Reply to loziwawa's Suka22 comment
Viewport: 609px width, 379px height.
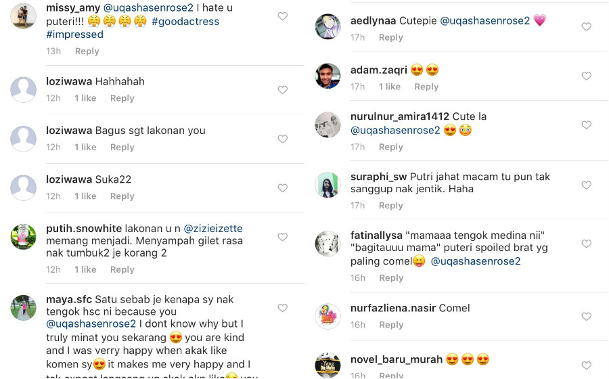(122, 196)
